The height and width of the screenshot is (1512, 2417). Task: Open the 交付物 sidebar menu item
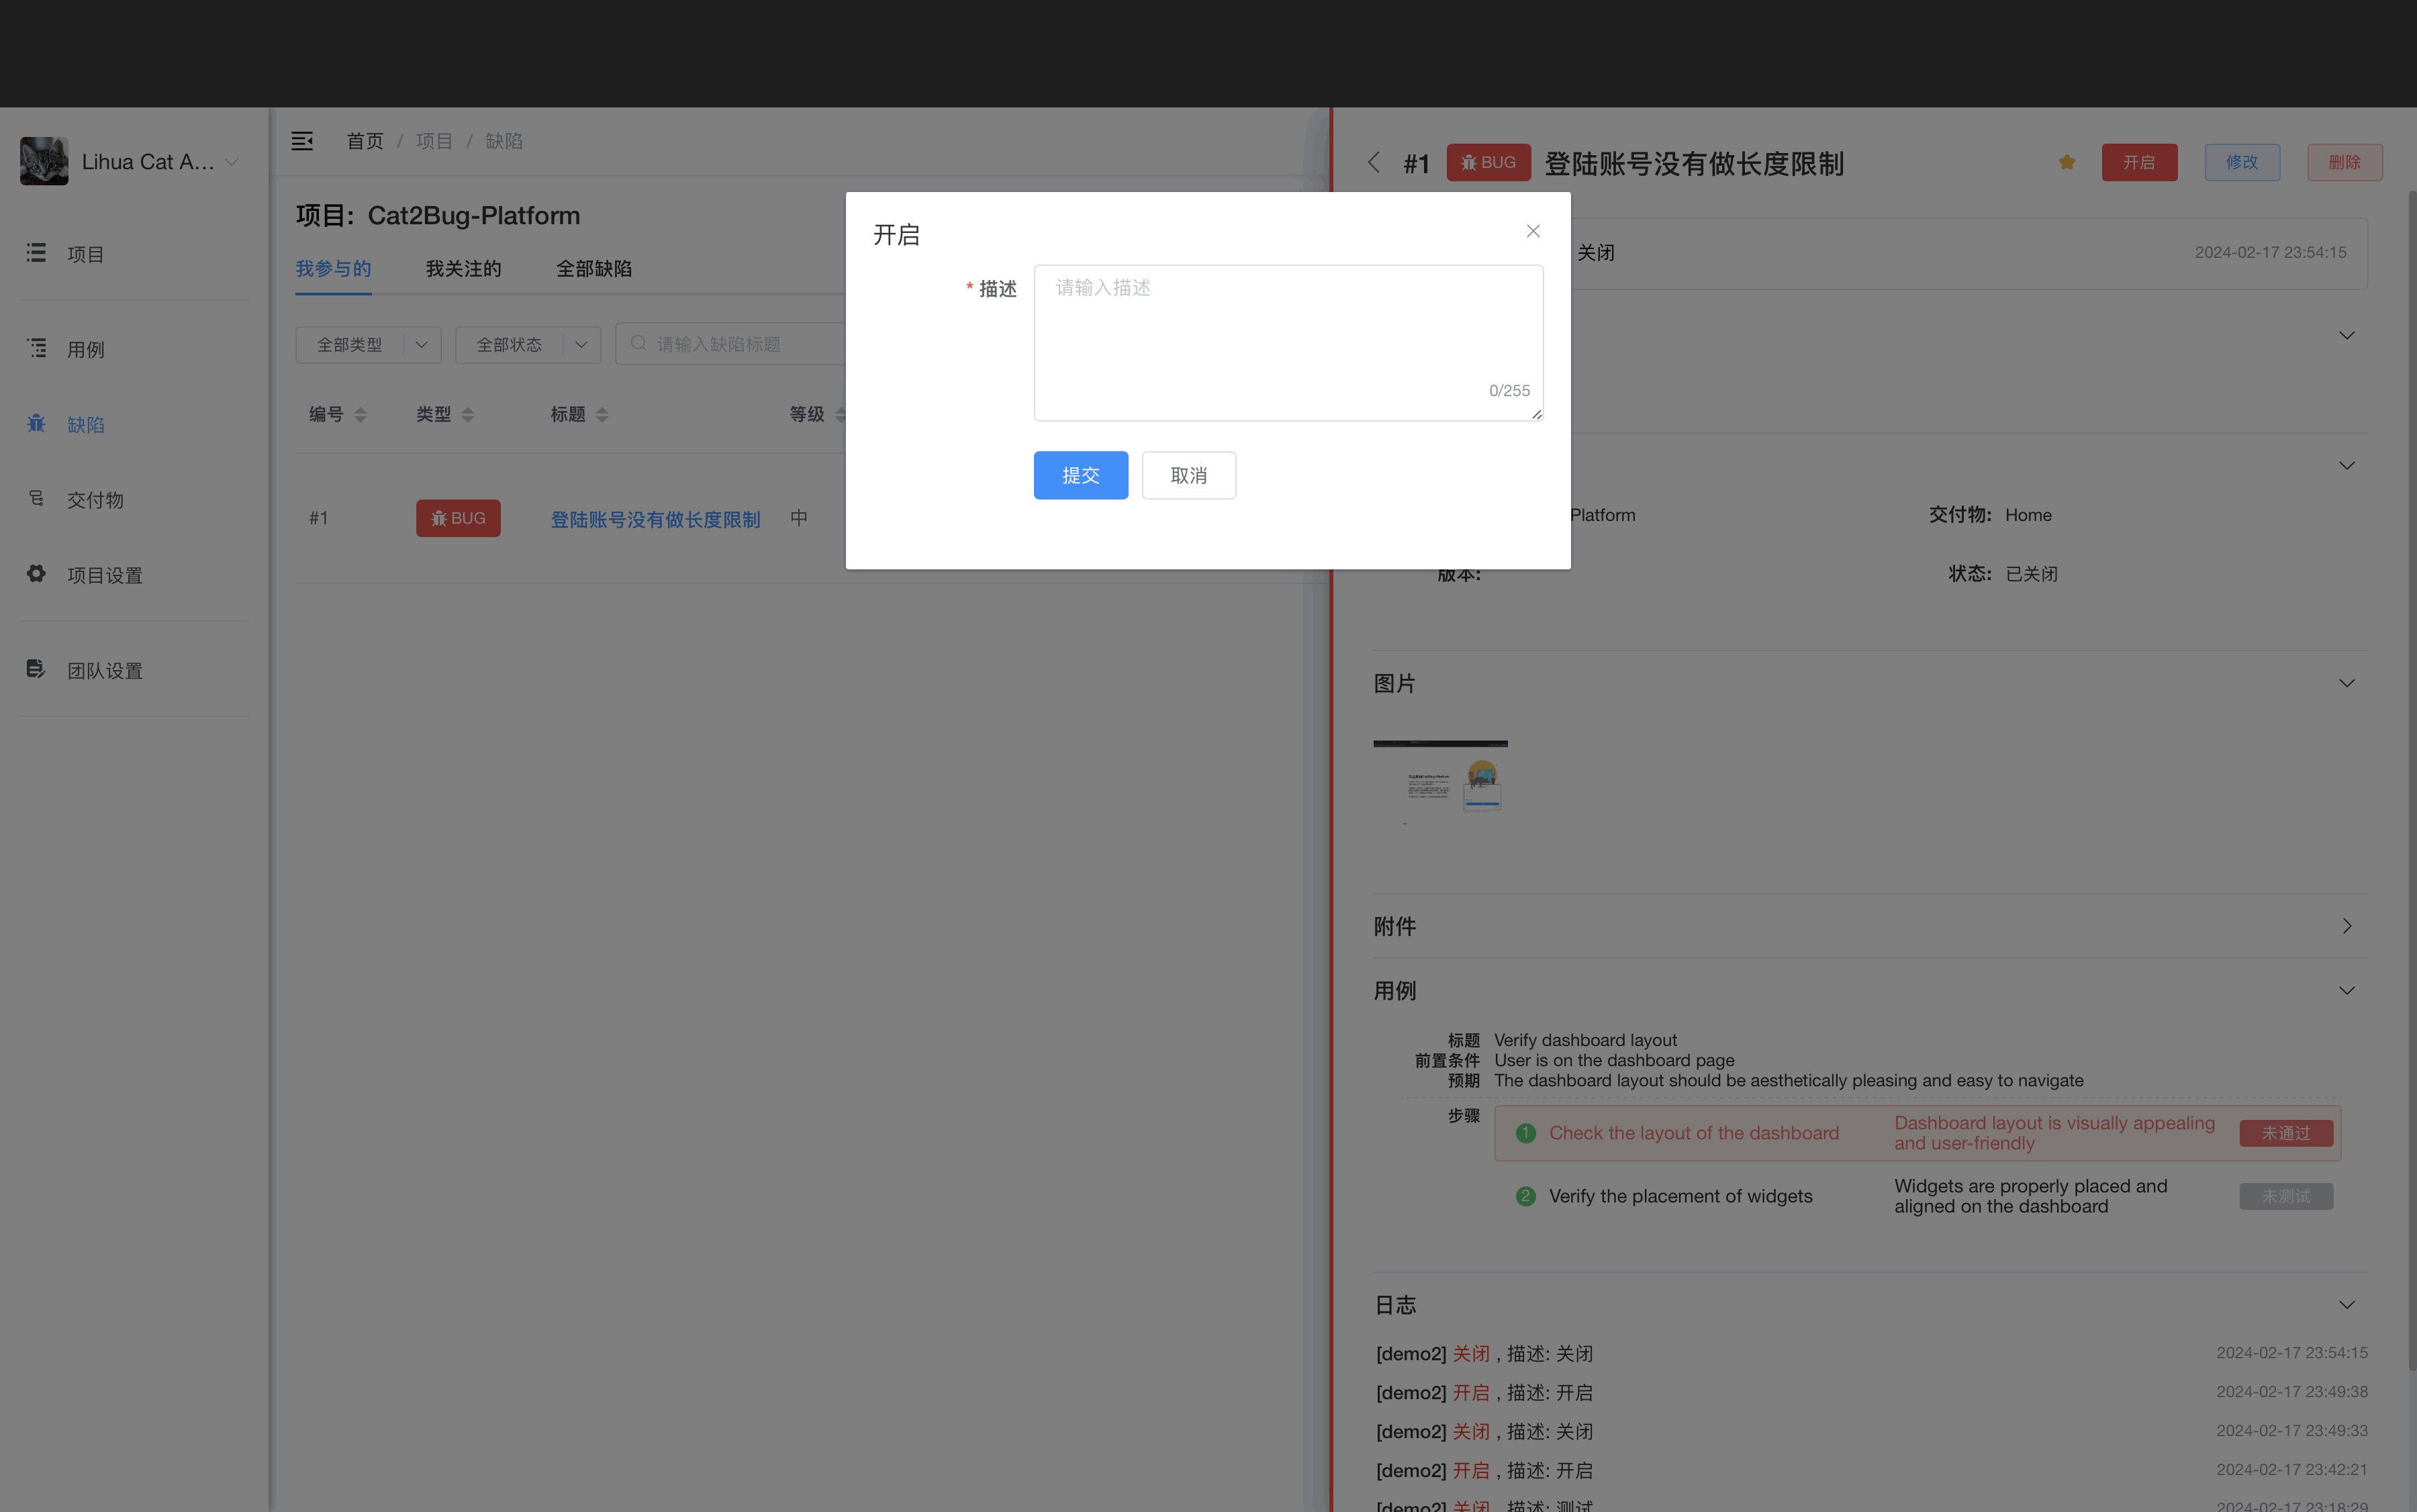tap(134, 499)
